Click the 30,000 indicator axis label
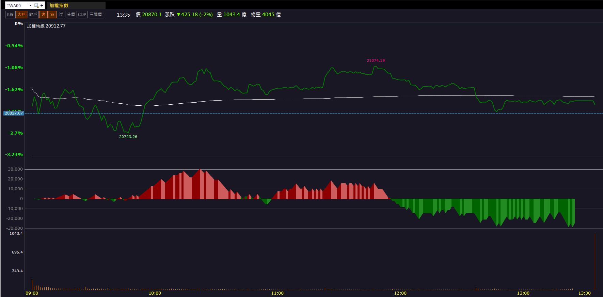This screenshot has height=297, width=603. (x=16, y=169)
